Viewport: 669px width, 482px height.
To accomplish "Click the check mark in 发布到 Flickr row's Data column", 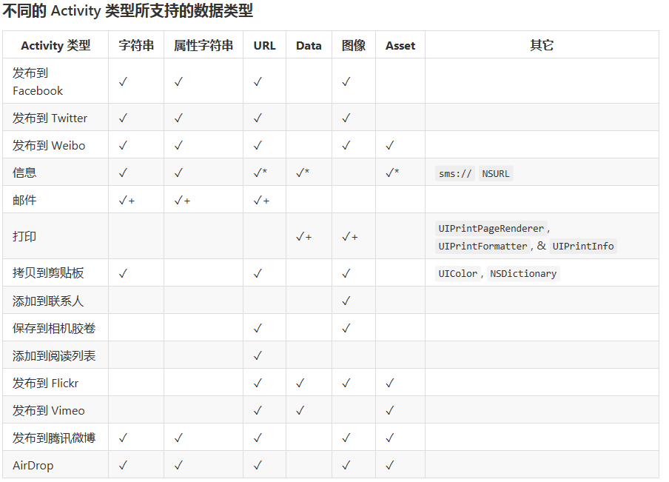I will 300,383.
